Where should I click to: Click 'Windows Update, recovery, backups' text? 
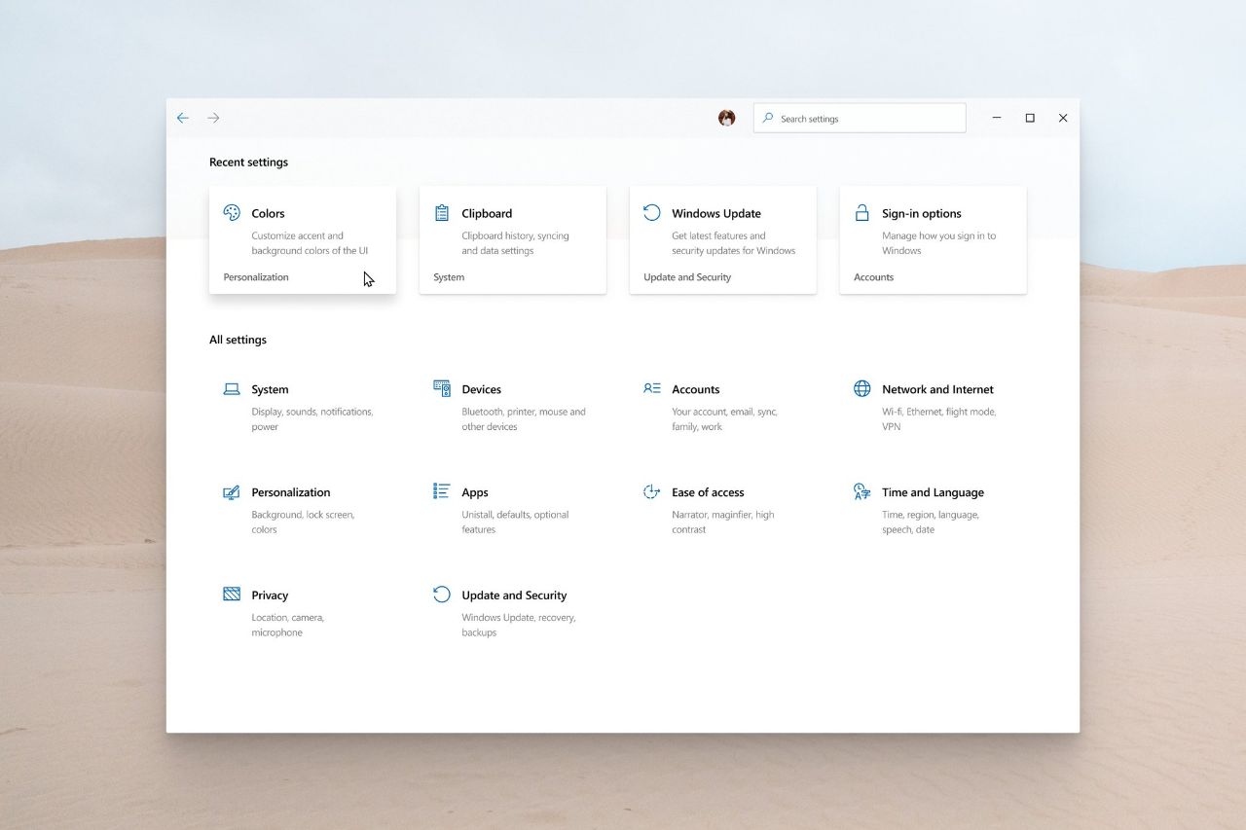click(519, 625)
